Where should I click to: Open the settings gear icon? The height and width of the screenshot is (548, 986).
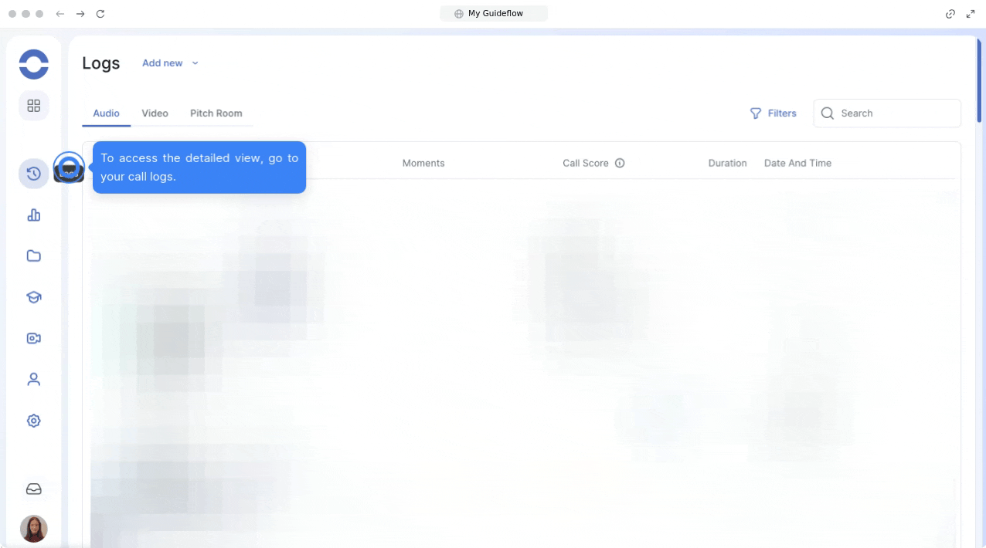click(34, 421)
